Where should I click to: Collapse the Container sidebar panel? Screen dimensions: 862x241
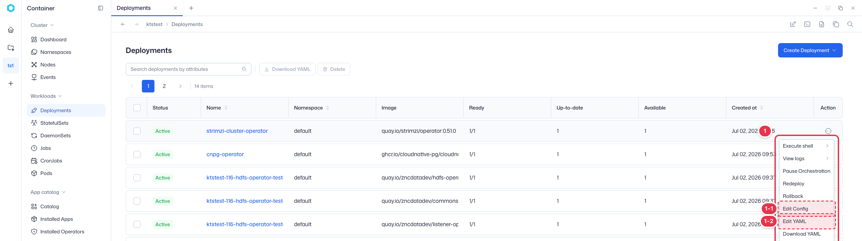[x=101, y=8]
